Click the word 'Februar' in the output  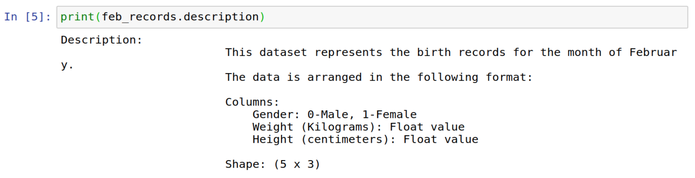(x=653, y=53)
